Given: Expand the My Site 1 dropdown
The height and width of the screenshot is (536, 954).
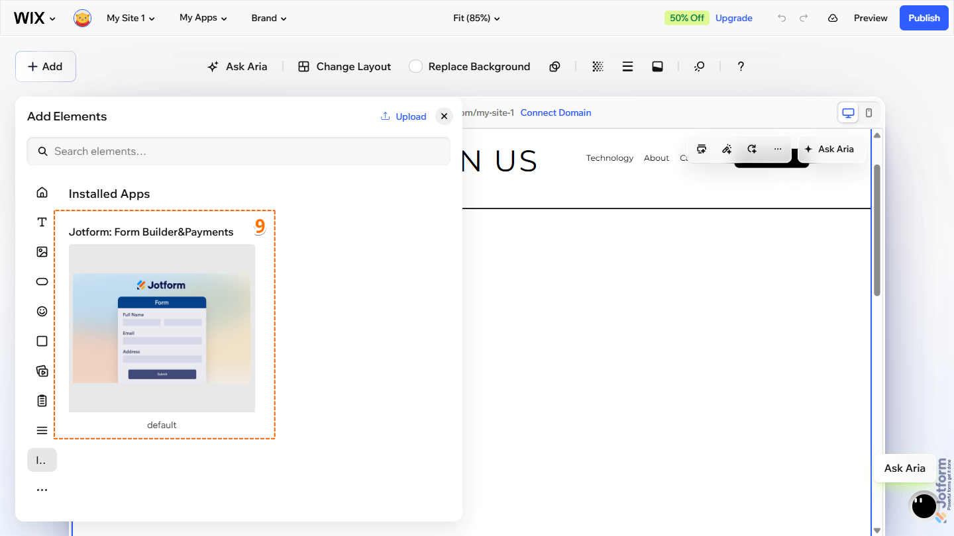Looking at the screenshot, I should click(x=131, y=19).
